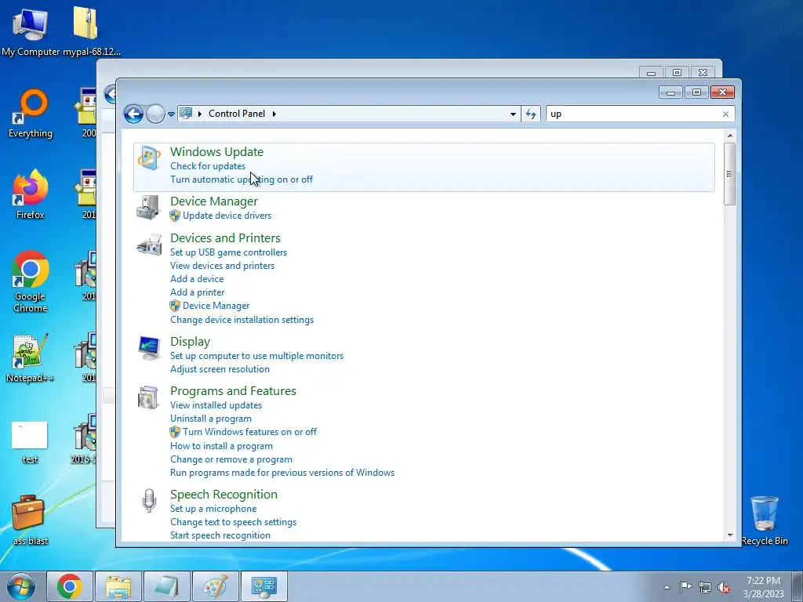Select the mypal-68.12 zip folder icon

[92, 31]
